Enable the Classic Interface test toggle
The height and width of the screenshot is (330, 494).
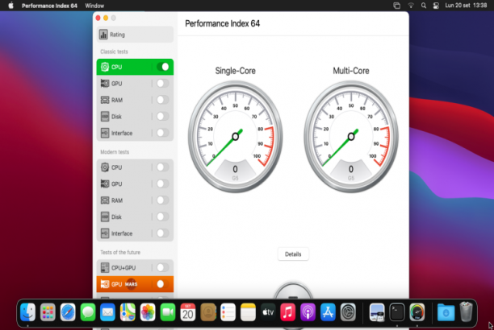click(163, 133)
